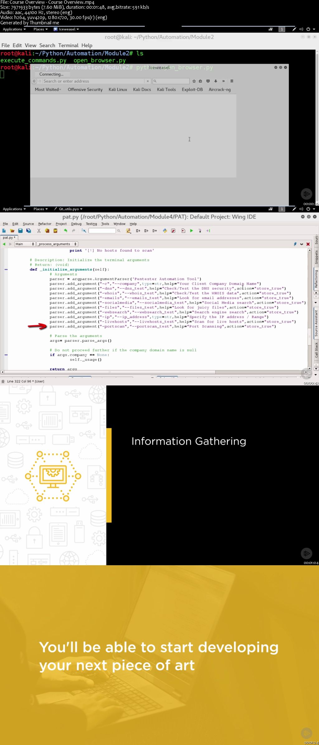Open the PDF help icon in Wing toolbar
This screenshot has width=319, height=745.
(x=173, y=231)
